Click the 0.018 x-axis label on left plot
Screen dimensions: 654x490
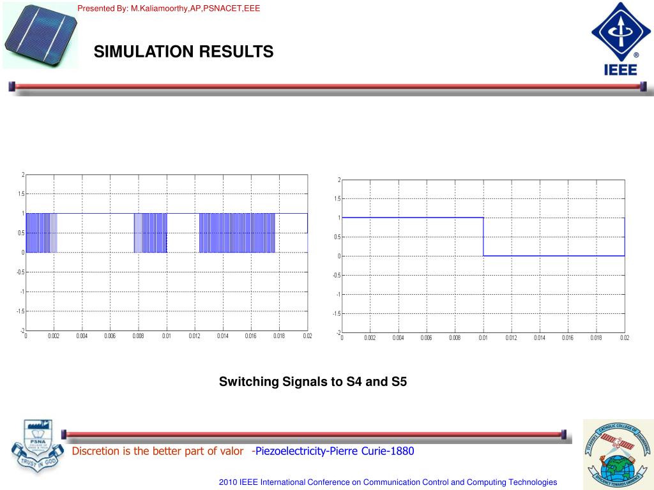279,336
